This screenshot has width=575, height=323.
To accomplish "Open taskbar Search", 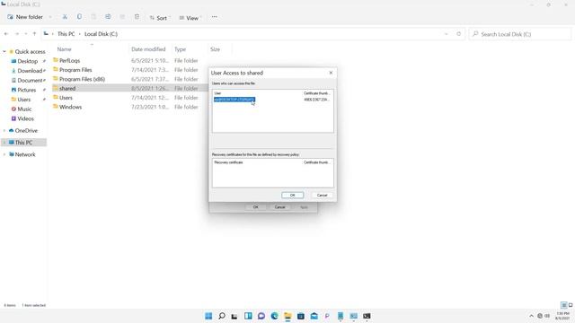I will pyautogui.click(x=222, y=316).
